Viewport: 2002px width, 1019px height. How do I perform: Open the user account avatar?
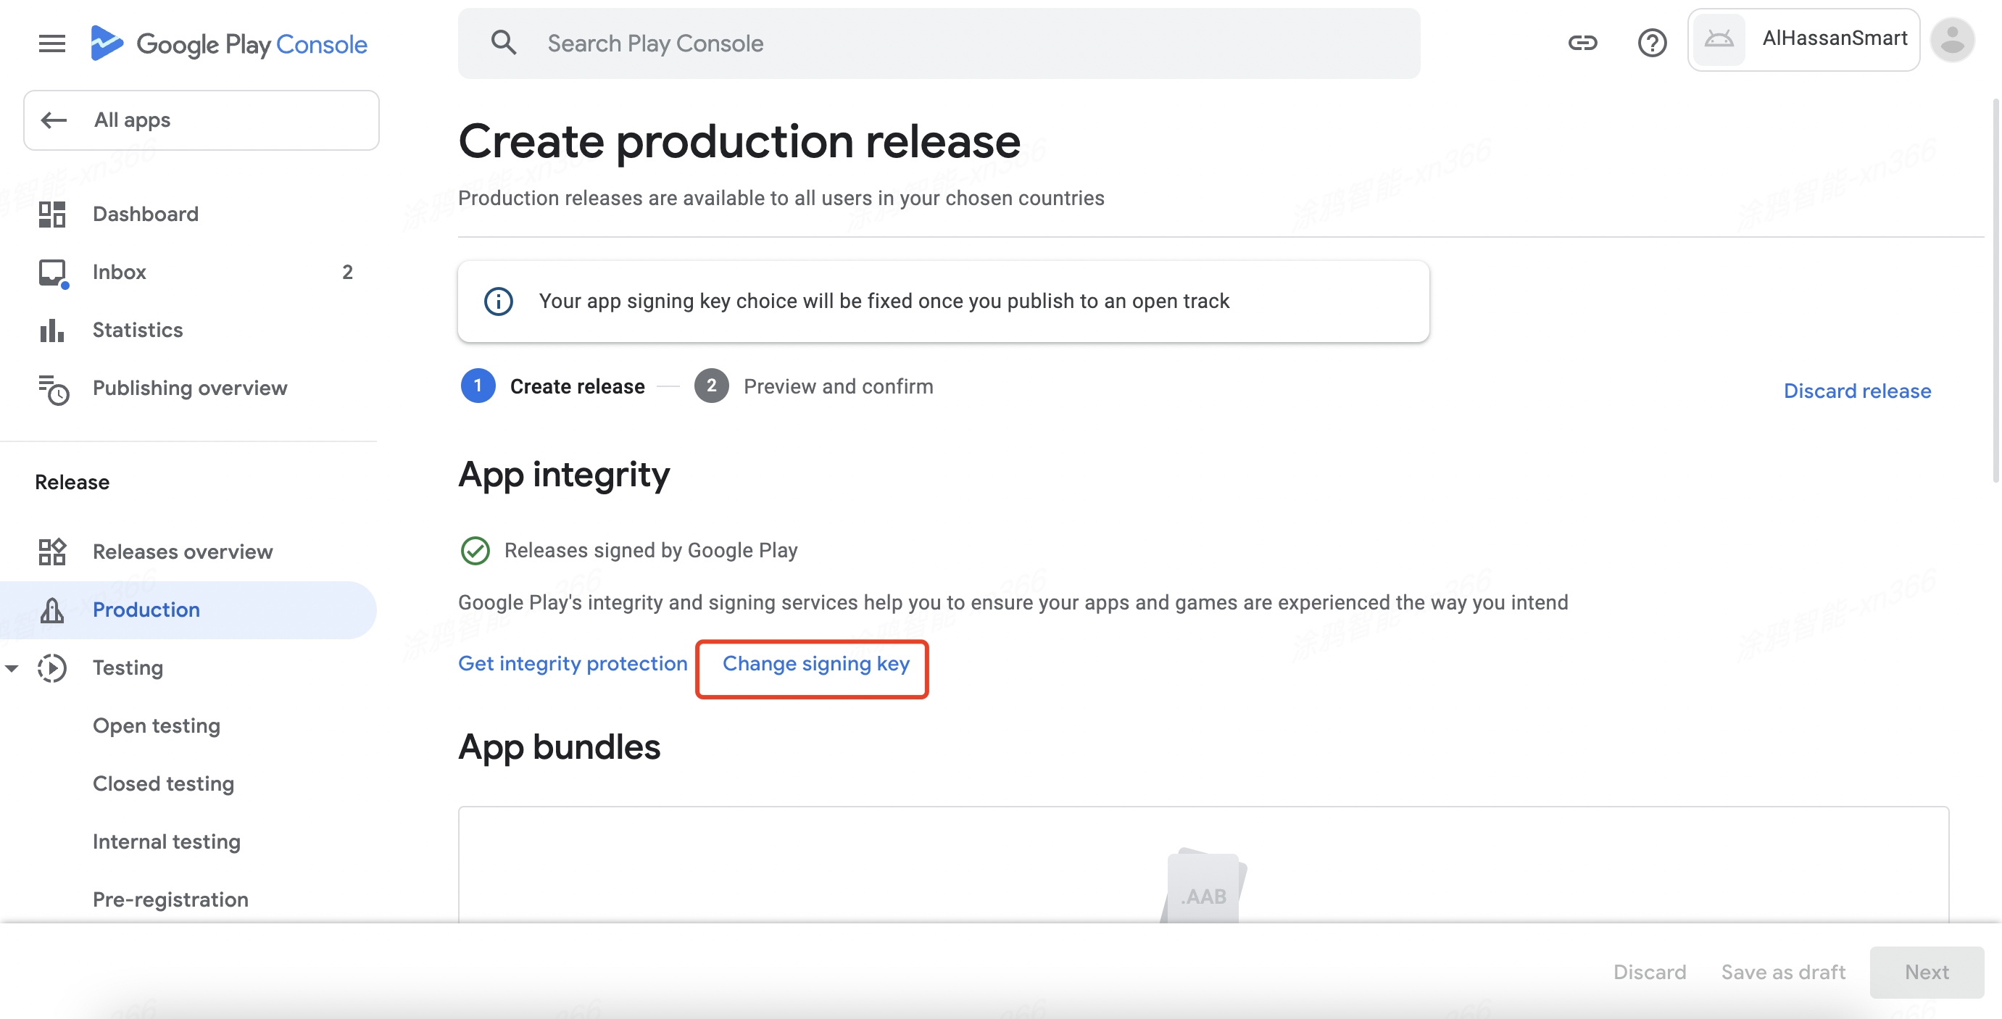coord(1952,41)
